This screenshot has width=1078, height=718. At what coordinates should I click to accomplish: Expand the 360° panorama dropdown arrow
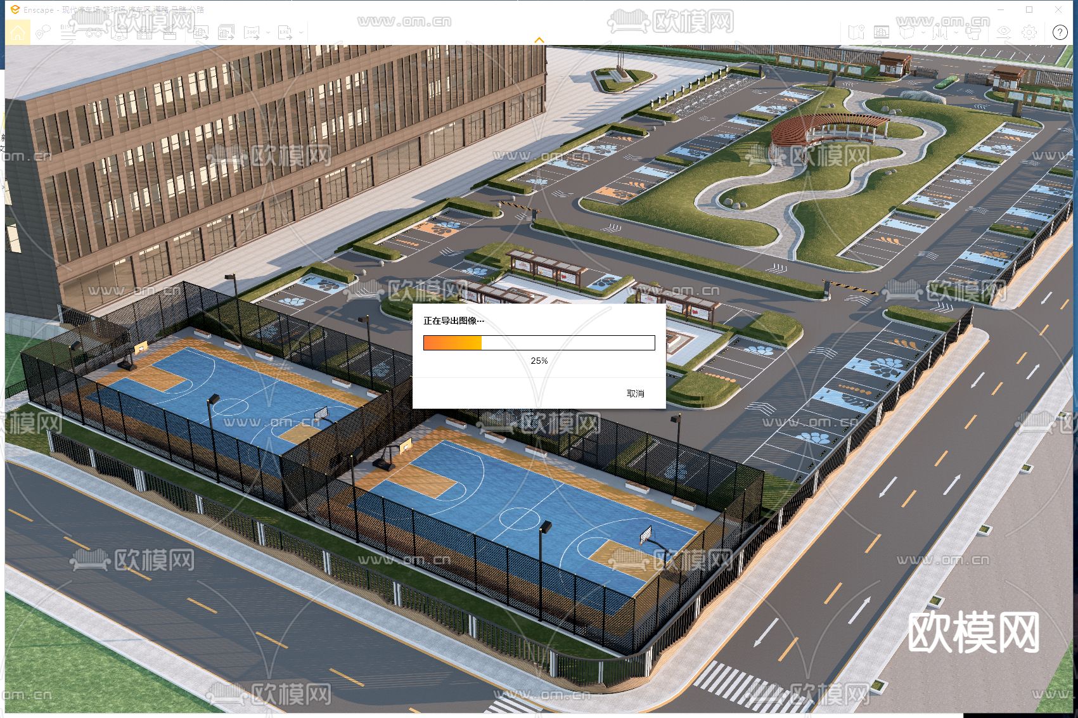[x=268, y=32]
